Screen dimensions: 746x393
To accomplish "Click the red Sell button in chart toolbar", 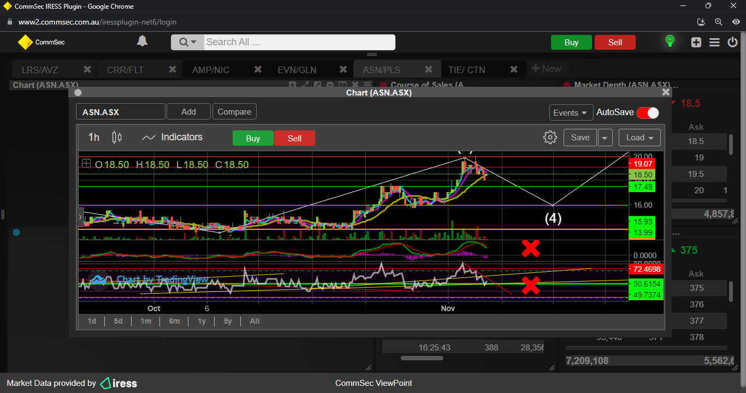I will (x=294, y=138).
